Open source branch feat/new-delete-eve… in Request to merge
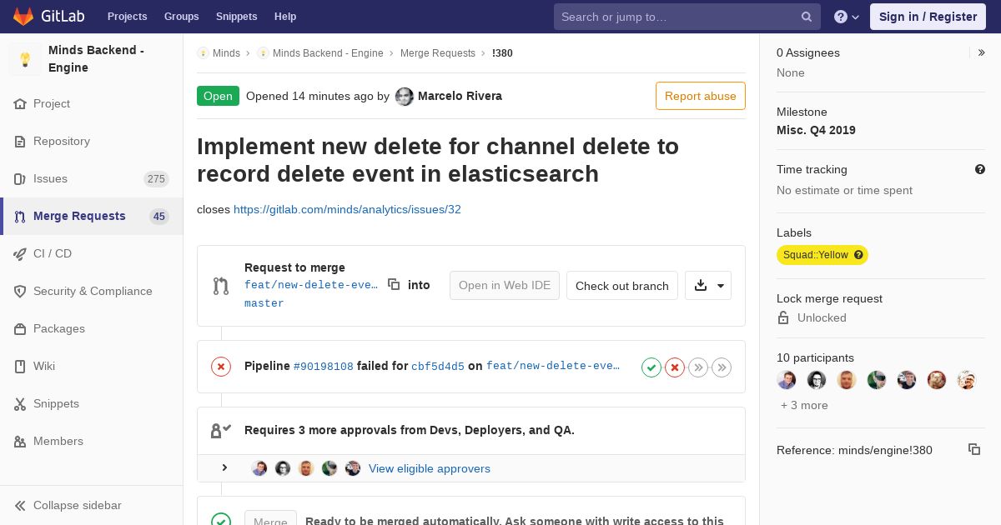Image resolution: width=1001 pixels, height=525 pixels. [x=311, y=285]
